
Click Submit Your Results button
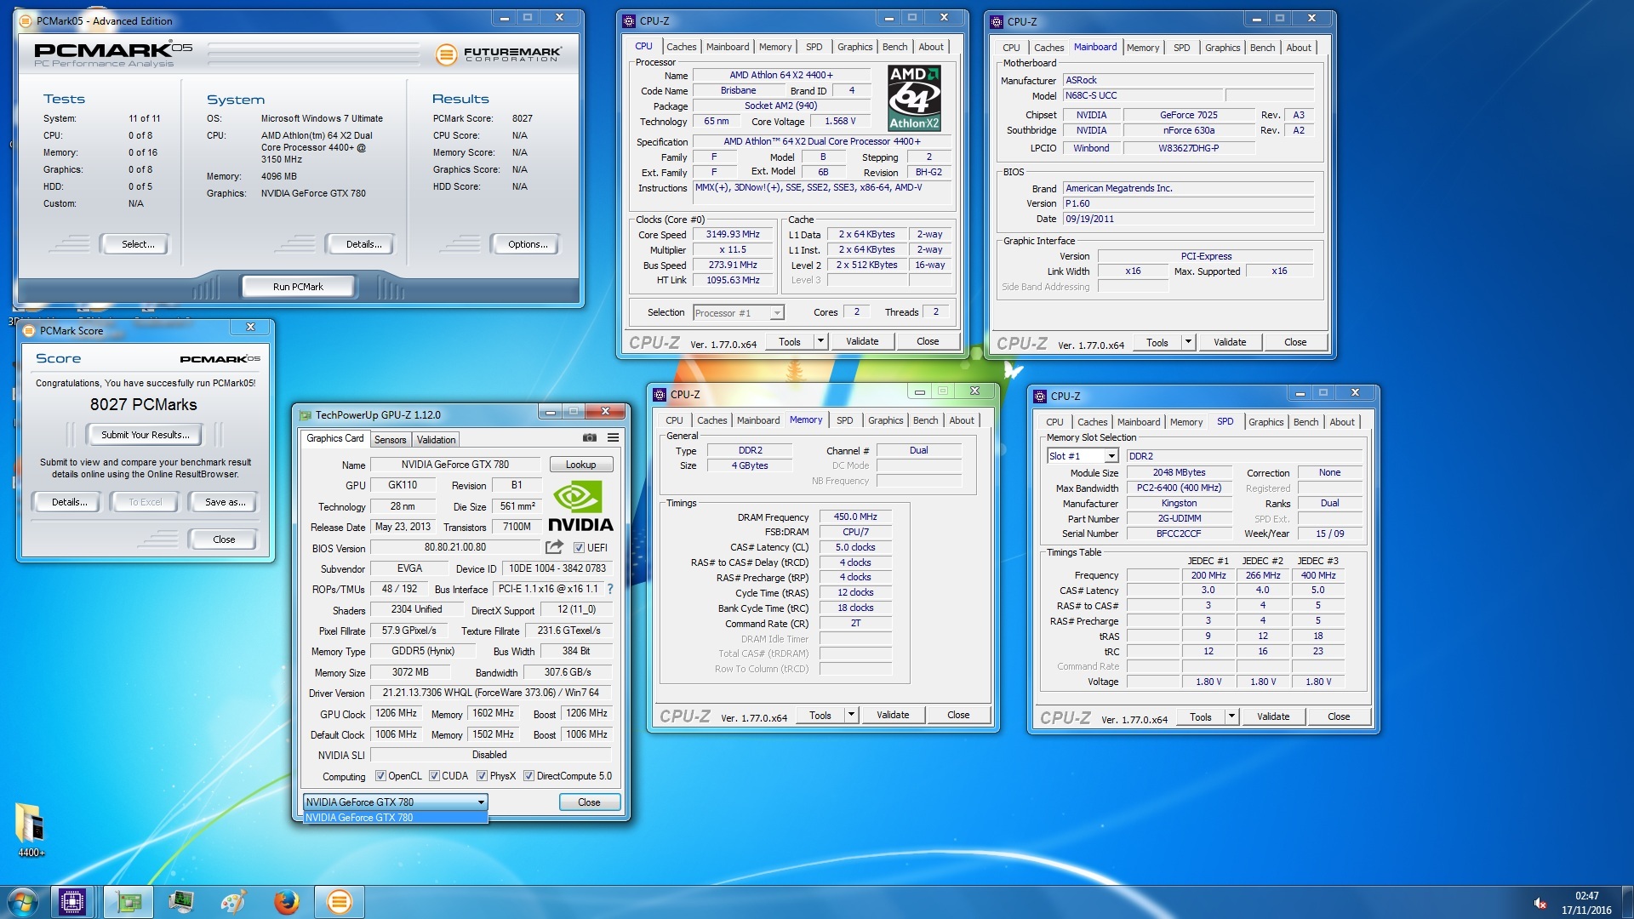pyautogui.click(x=145, y=435)
